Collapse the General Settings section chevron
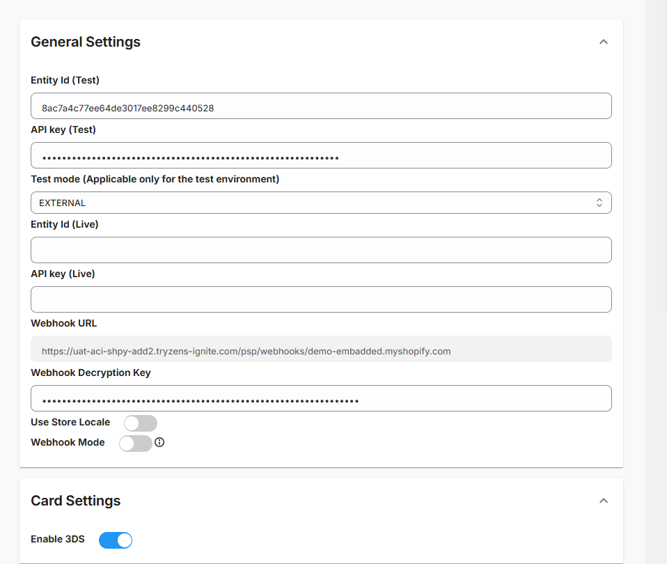This screenshot has height=564, width=667. (x=603, y=42)
